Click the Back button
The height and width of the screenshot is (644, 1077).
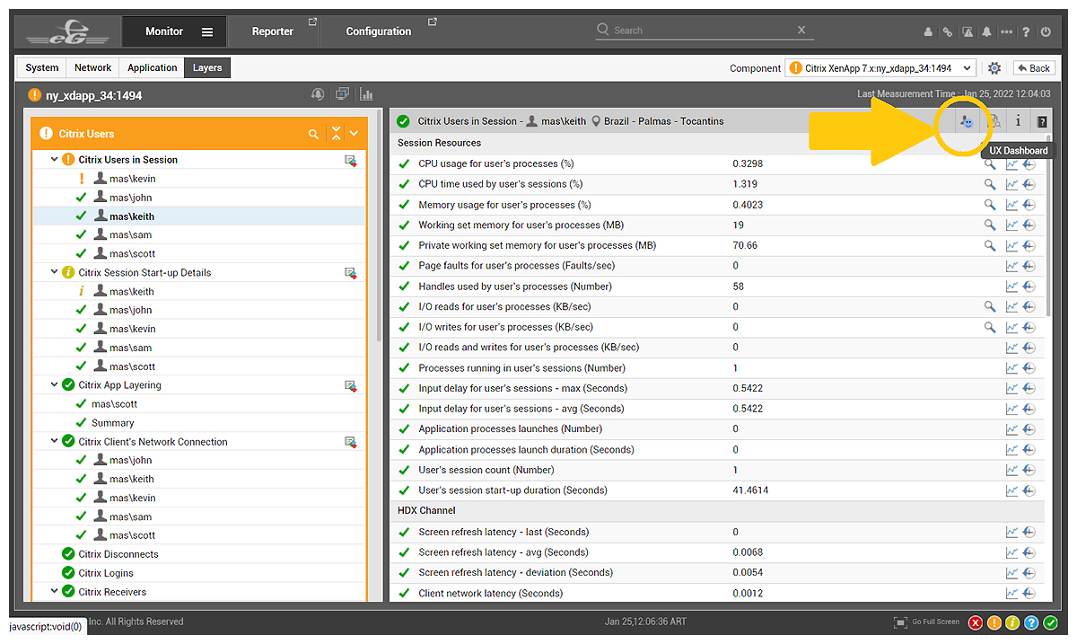pos(1034,68)
